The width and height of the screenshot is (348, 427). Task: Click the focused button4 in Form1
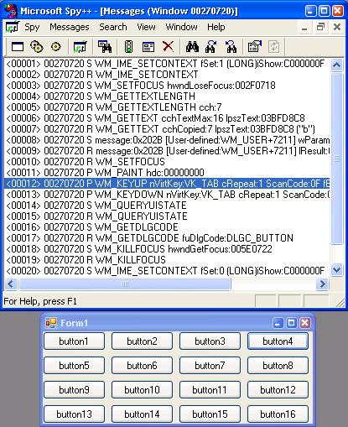click(278, 341)
